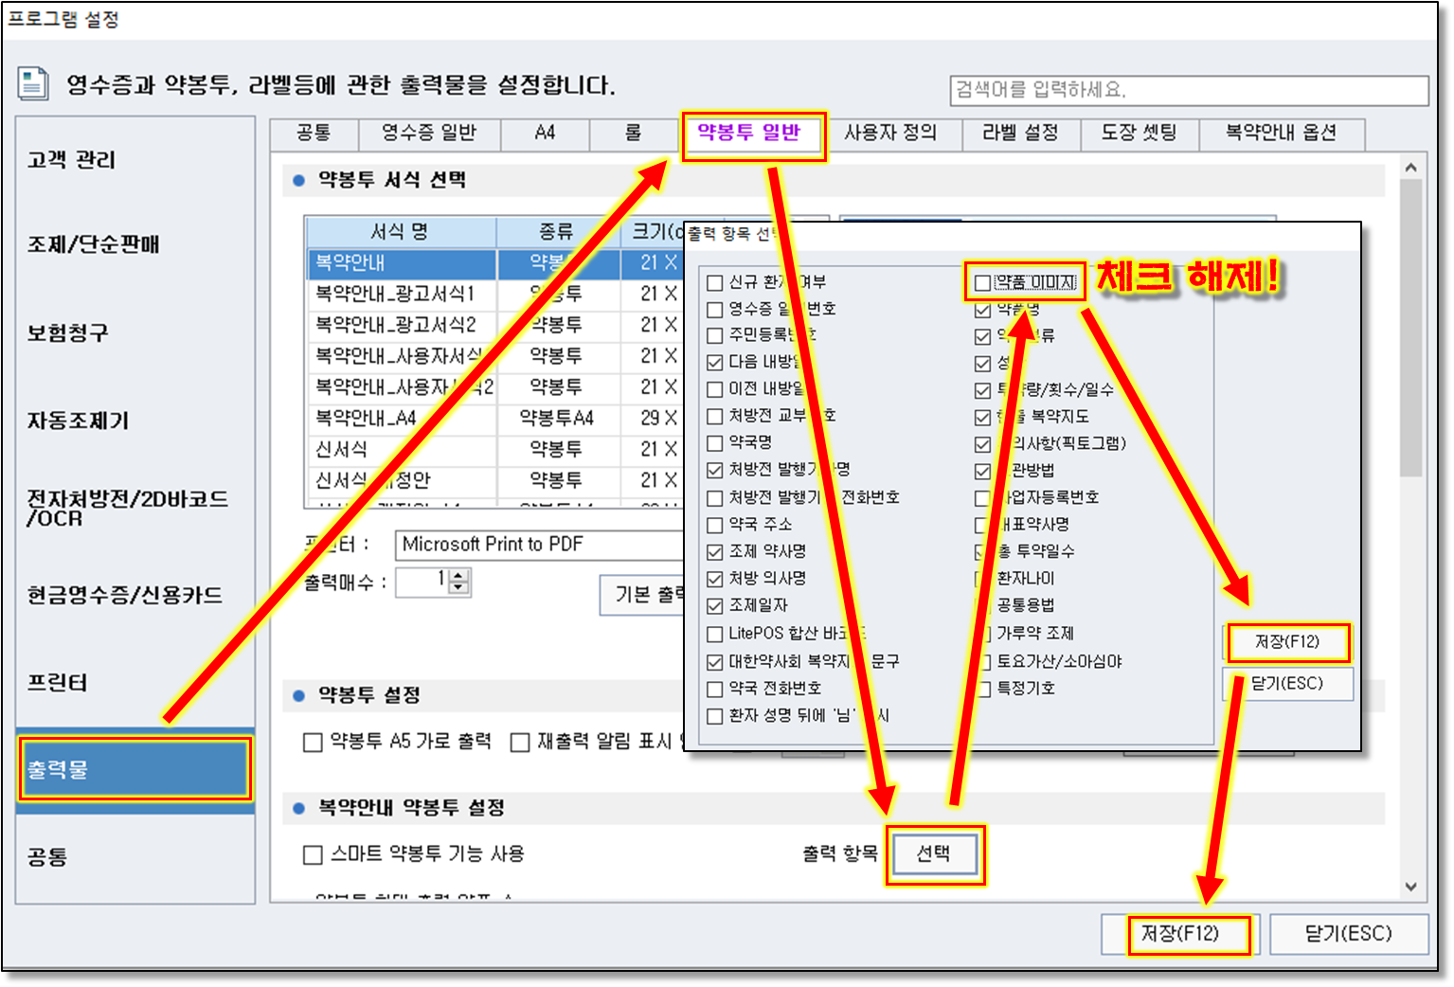Viewport: 1454px width, 987px height.
Task: Go to 복약안내 옵션 tab
Action: coord(1281,134)
